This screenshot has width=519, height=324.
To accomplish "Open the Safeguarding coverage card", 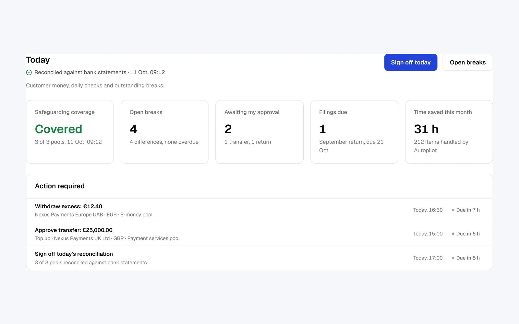I will click(70, 132).
